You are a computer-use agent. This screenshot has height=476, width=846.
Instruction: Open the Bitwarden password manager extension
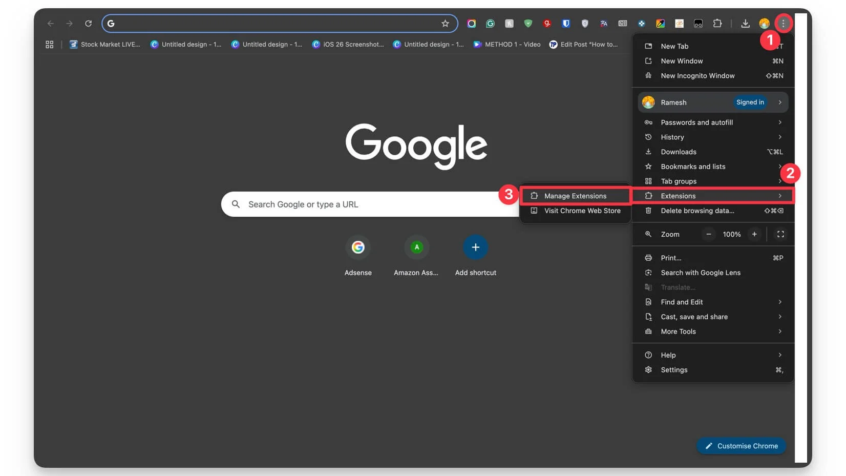coord(566,24)
